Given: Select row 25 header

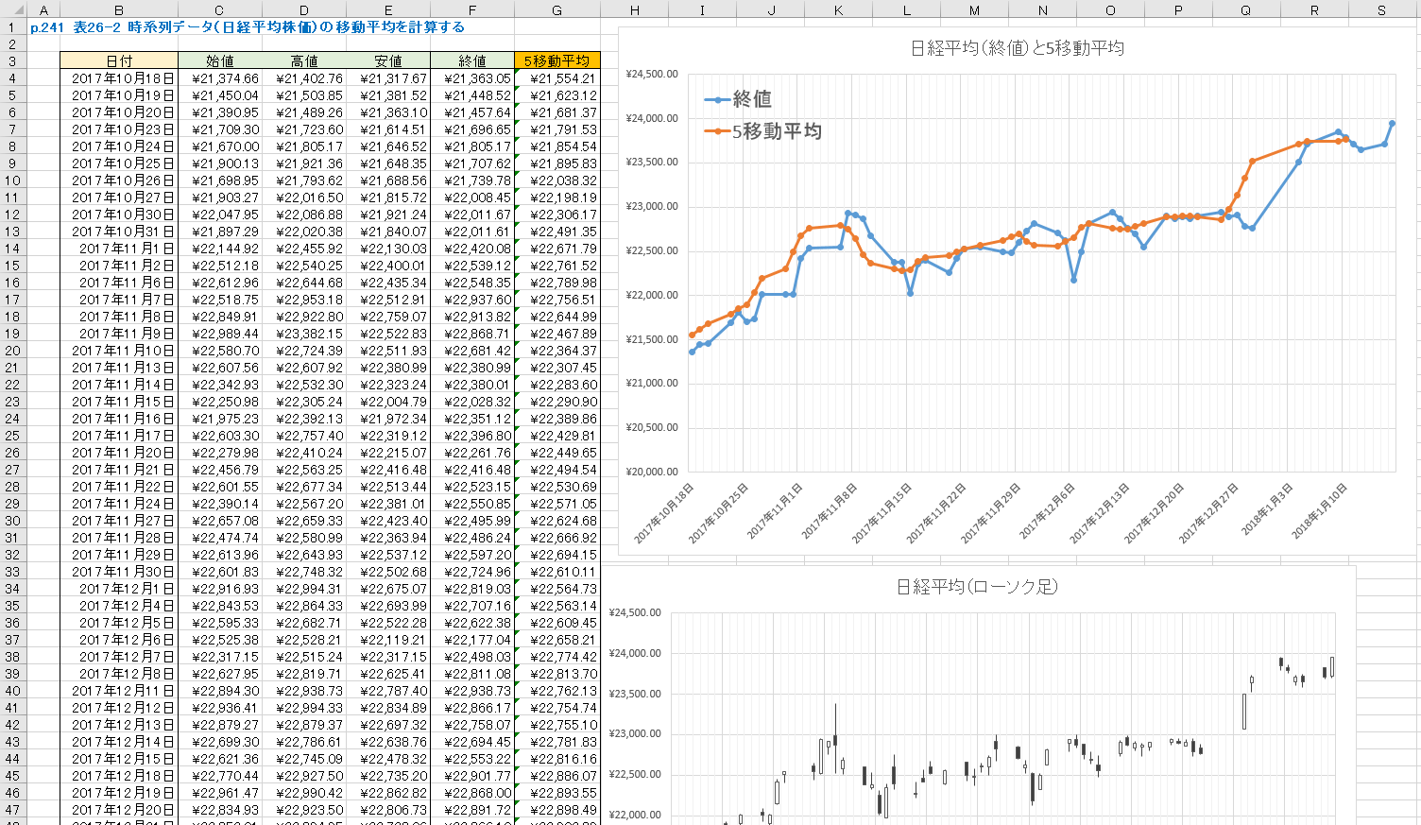Looking at the screenshot, I should tap(13, 436).
